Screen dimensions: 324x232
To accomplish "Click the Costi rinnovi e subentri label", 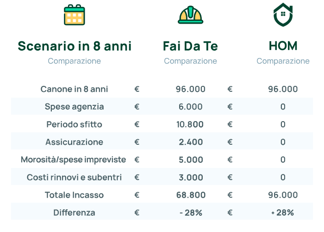I will tap(74, 178).
